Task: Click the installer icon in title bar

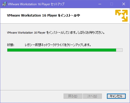Action: pos(4,4)
